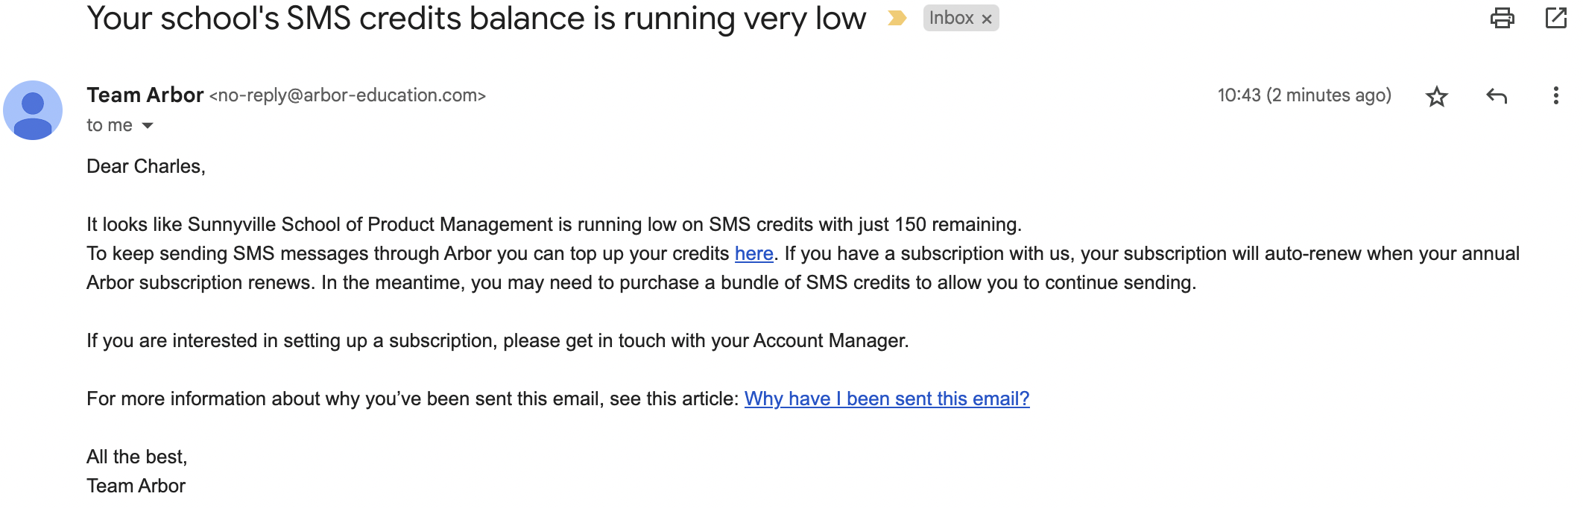Viewport: 1583px width, 508px height.
Task: Click the "to me" recipient text
Action: click(x=109, y=125)
